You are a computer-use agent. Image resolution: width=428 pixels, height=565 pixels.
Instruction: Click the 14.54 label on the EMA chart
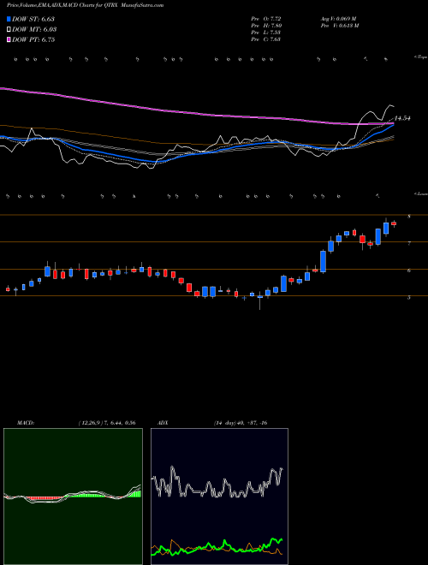pos(402,118)
